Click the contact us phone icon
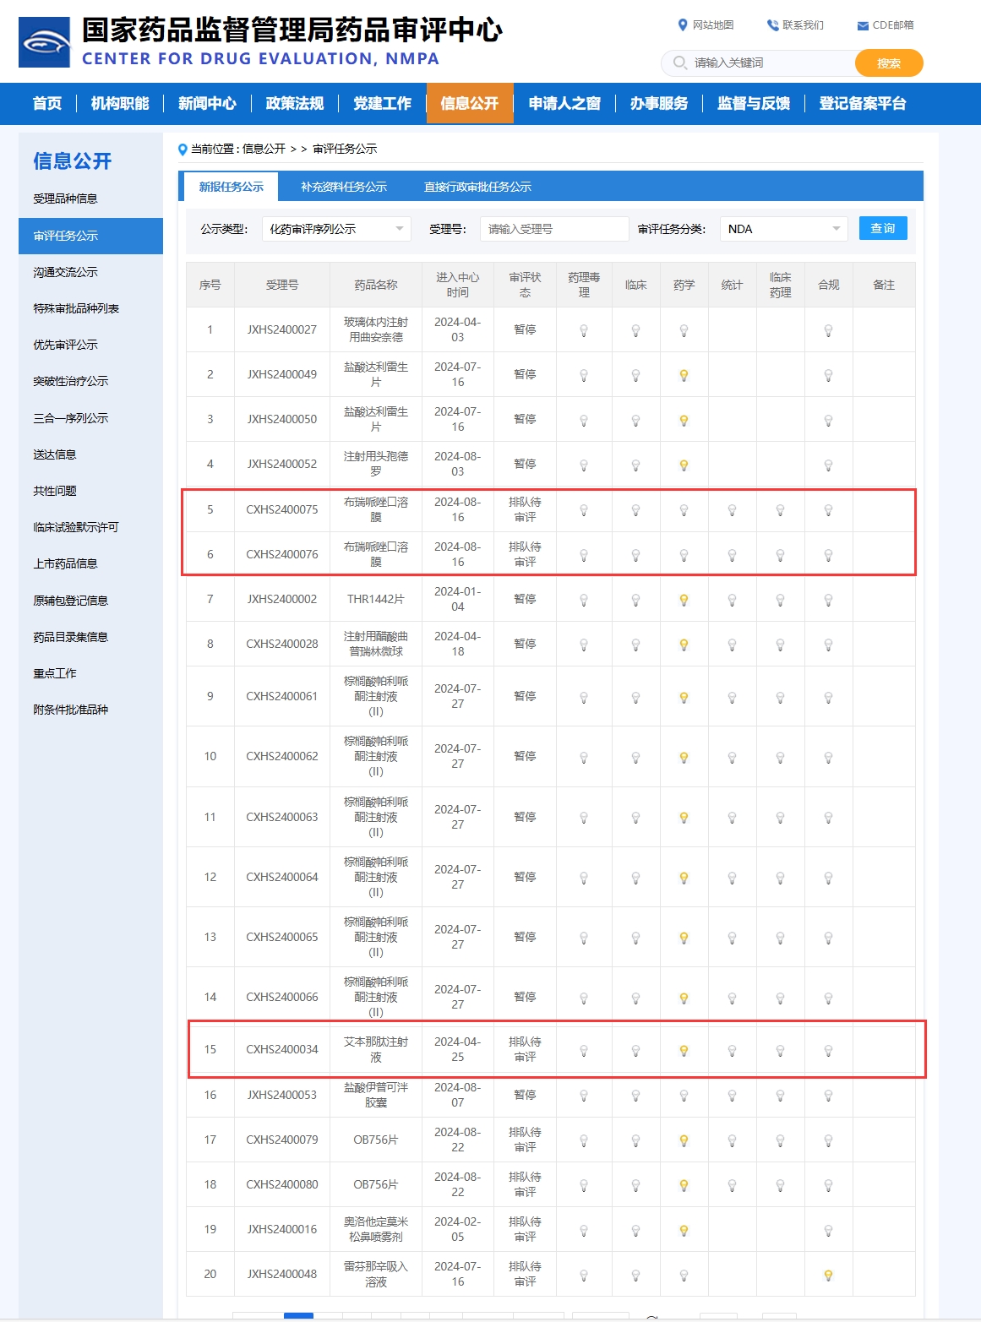 tap(772, 25)
